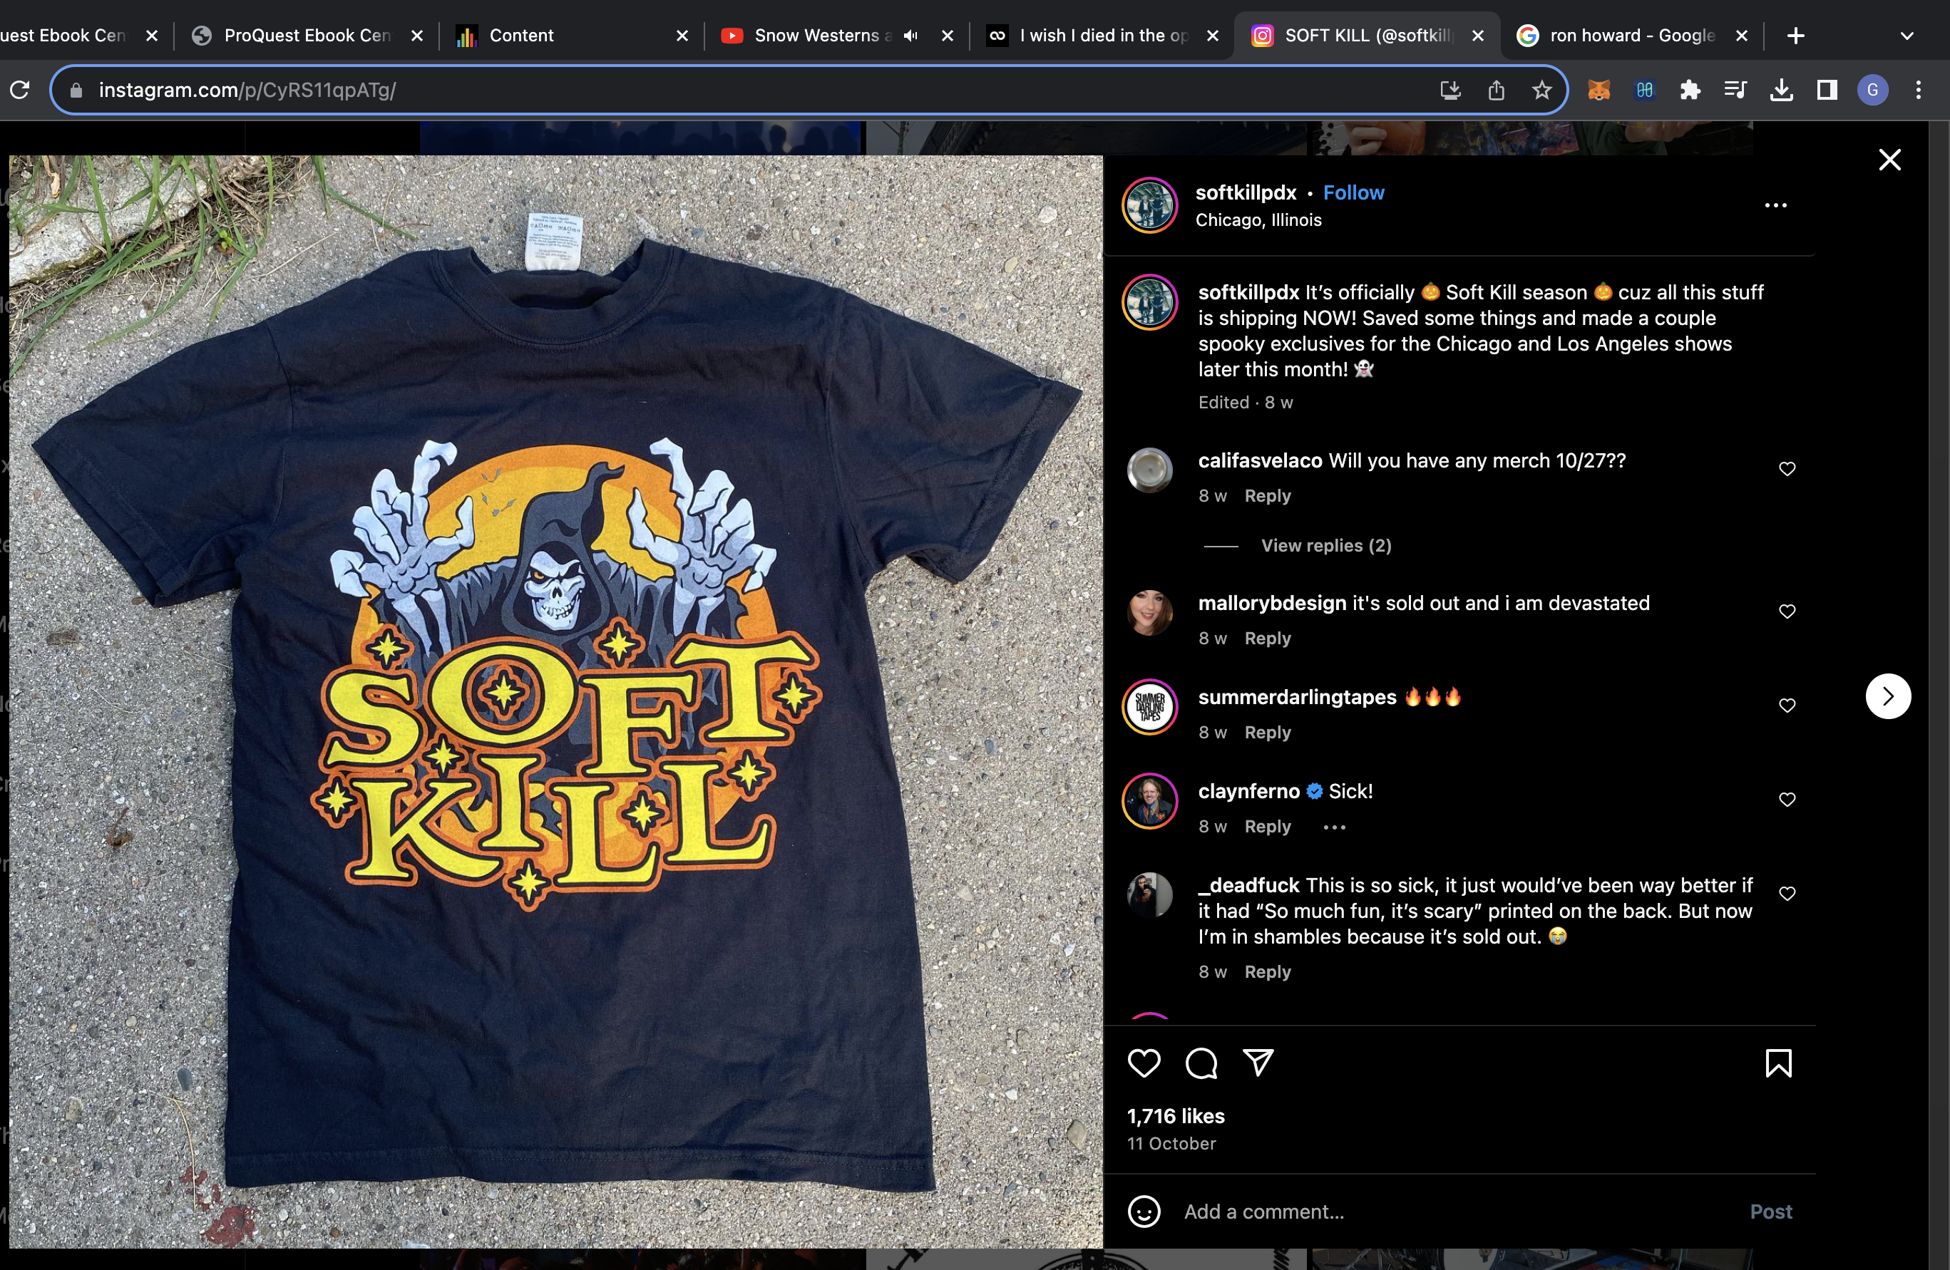Screen dimensions: 1950x1270
Task: Open post options three-dot menu
Action: (x=1775, y=205)
